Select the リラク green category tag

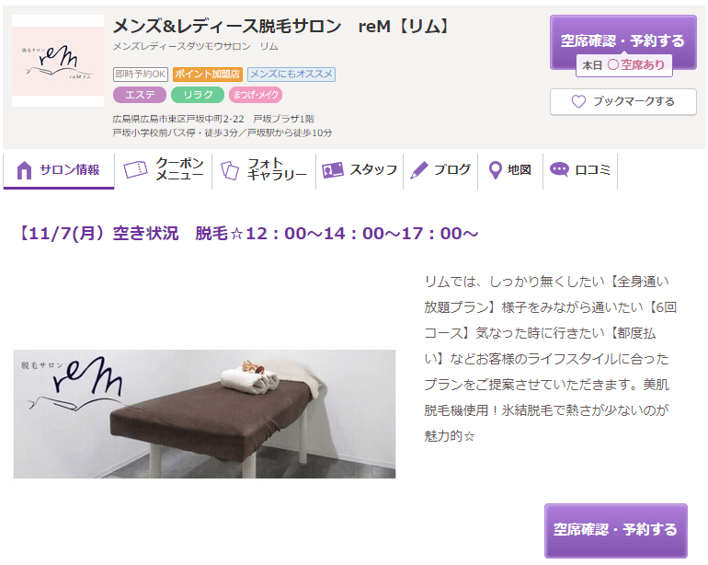tap(198, 95)
